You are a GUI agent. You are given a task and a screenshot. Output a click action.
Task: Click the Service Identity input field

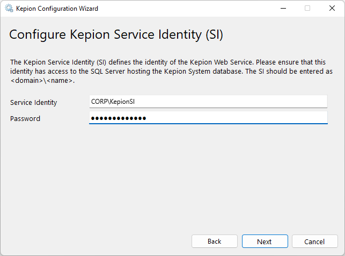click(x=208, y=102)
